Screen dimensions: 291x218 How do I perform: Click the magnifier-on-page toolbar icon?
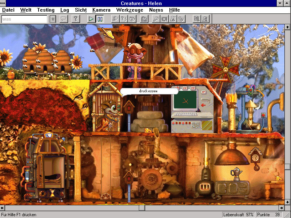[x=196, y=19]
